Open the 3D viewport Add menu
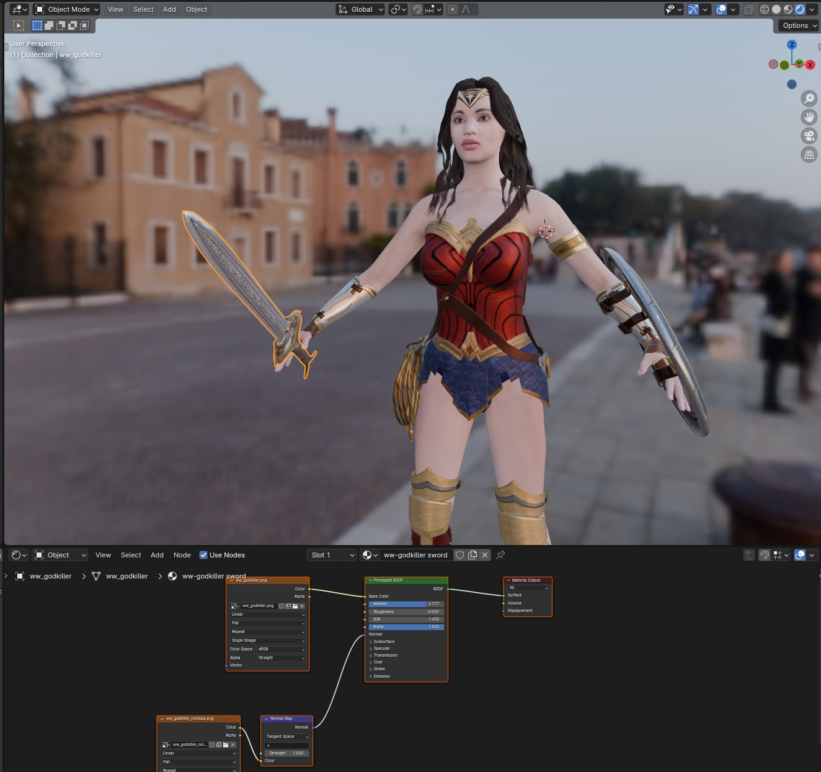This screenshot has width=821, height=772. pos(169,9)
